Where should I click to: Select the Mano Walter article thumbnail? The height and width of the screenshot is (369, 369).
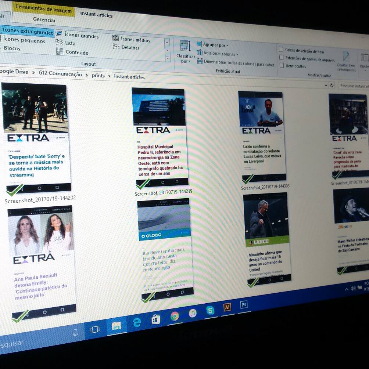pos(351,231)
